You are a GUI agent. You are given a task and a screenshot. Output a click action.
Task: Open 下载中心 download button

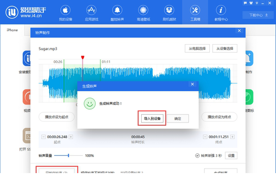click(x=259, y=15)
